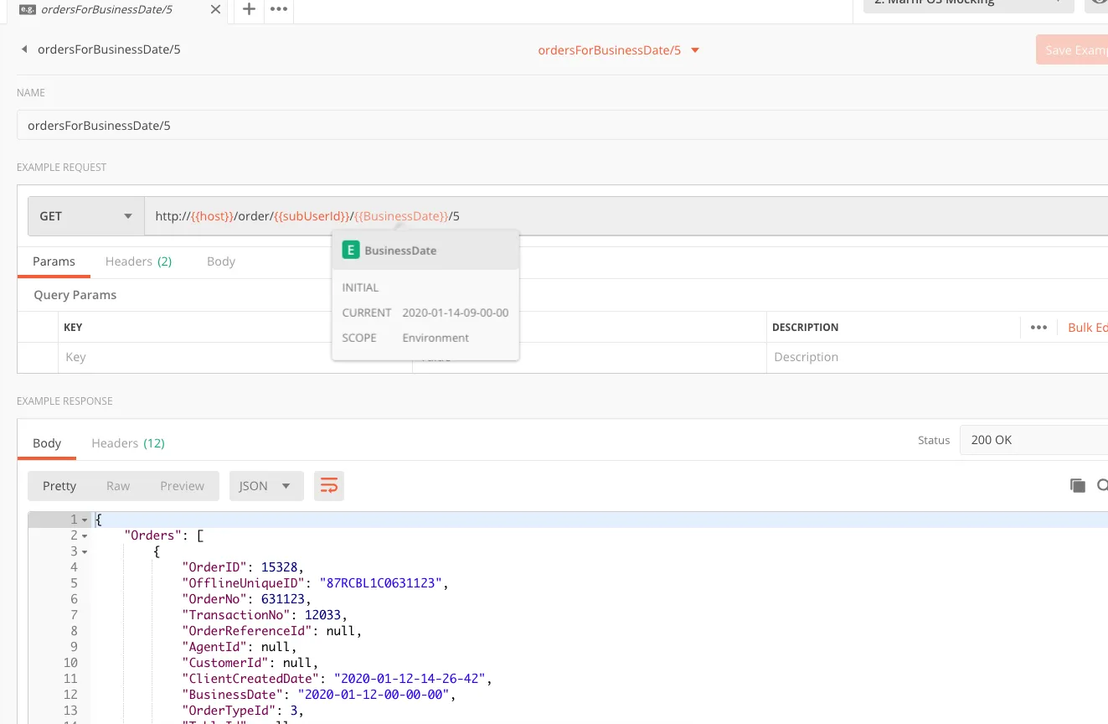Copy the response with the copy icon
This screenshot has height=724, width=1108.
(1078, 486)
